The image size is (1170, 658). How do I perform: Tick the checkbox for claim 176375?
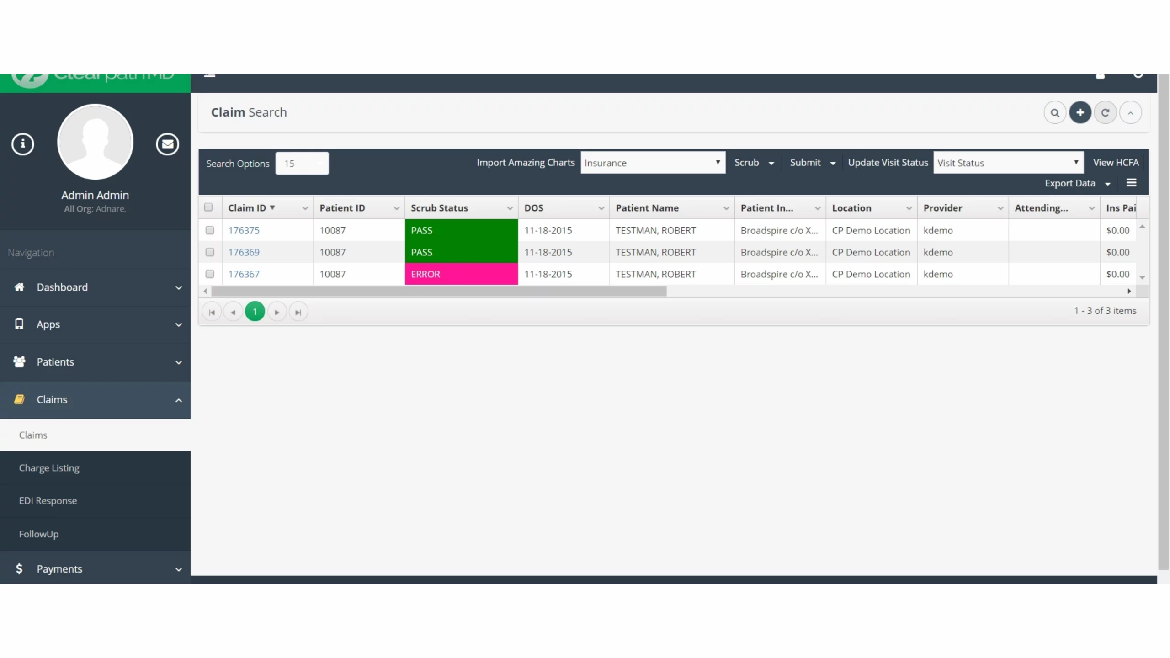(x=210, y=230)
